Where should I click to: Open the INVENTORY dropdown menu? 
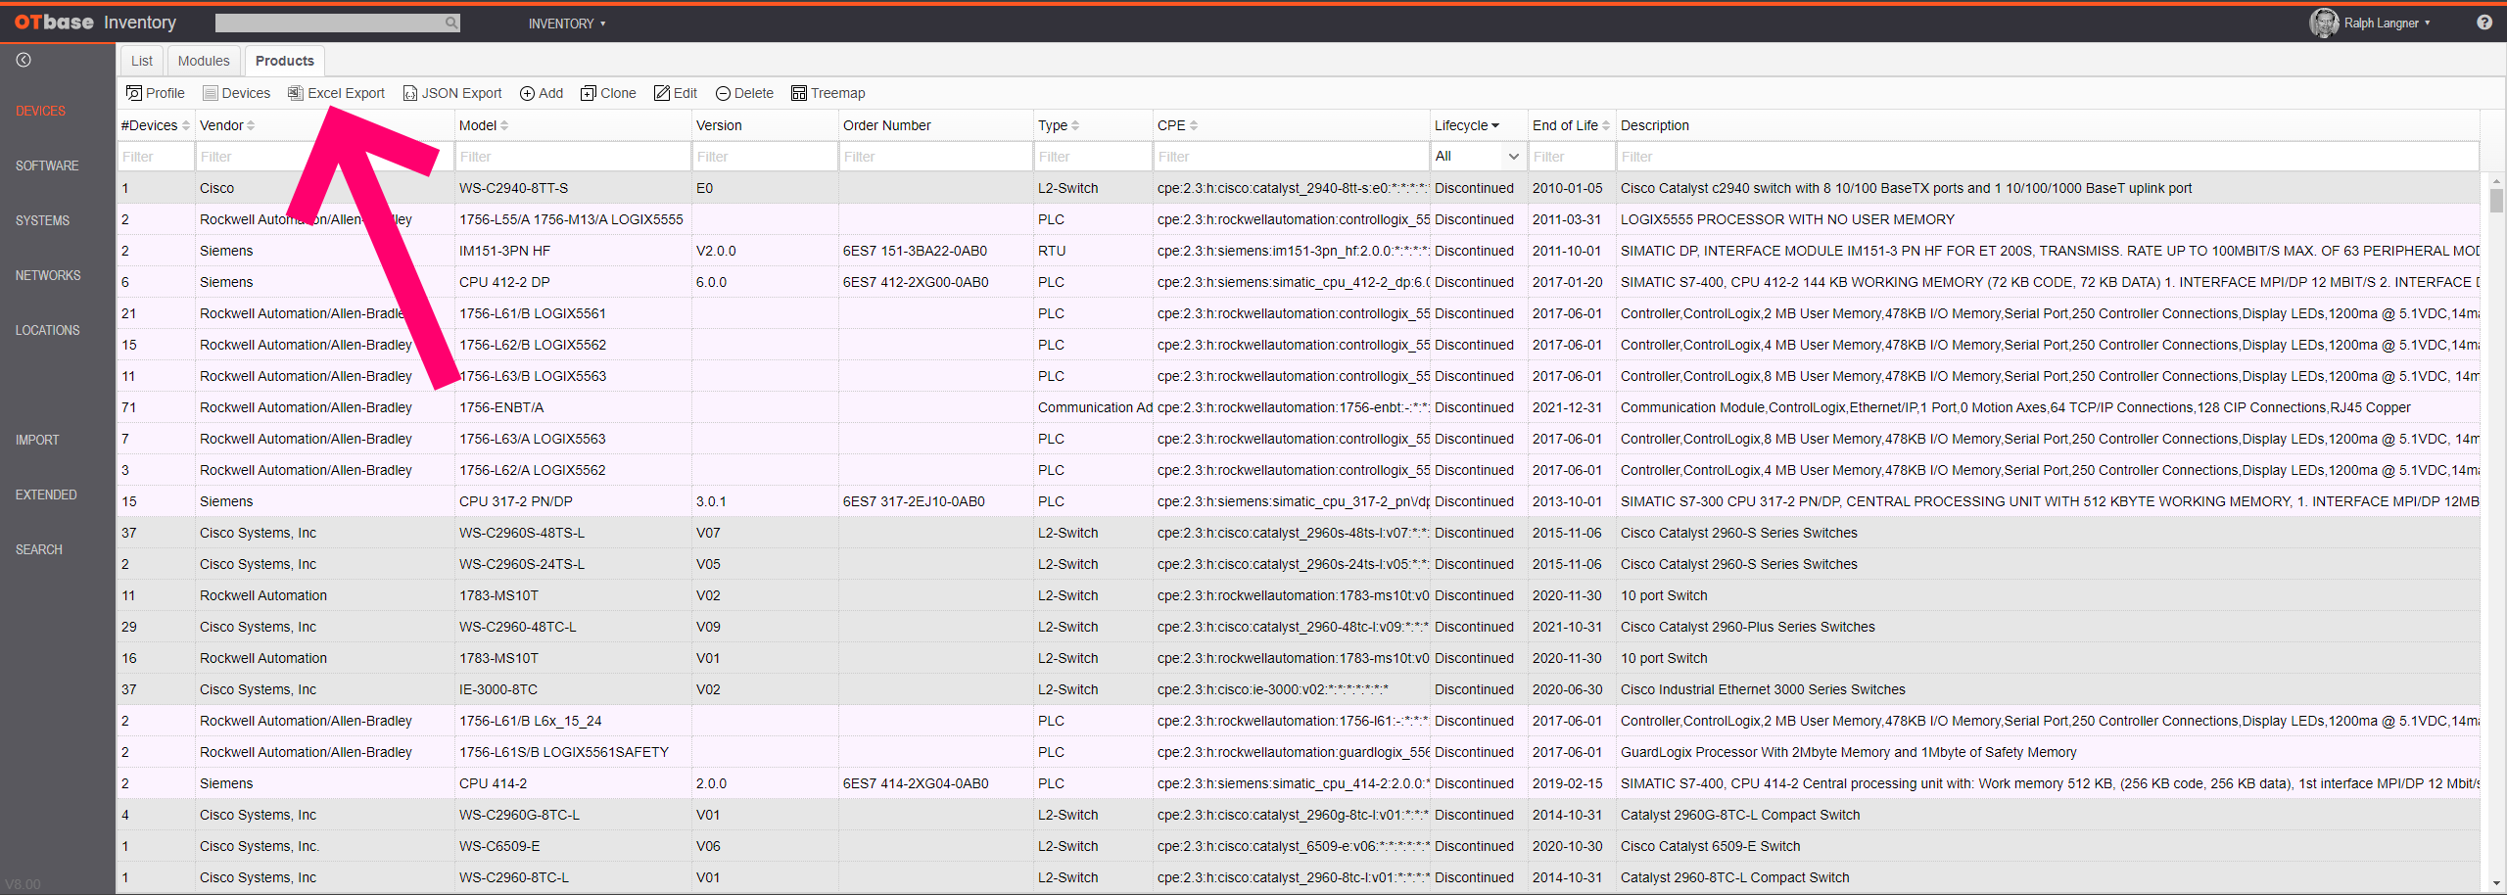pyautogui.click(x=567, y=24)
